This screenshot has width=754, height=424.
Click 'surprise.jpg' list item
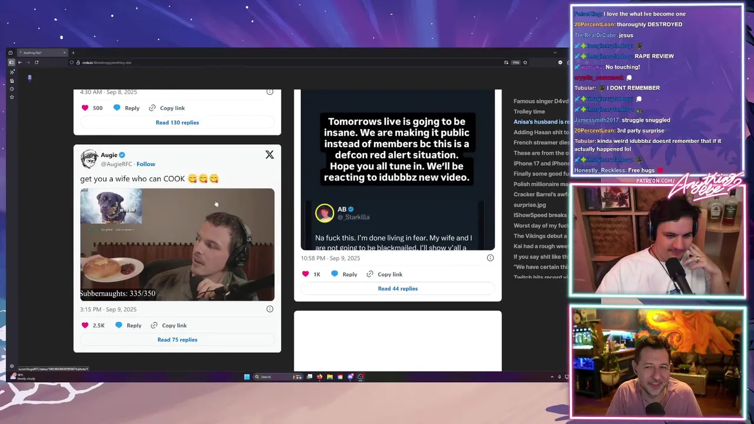[530, 205]
